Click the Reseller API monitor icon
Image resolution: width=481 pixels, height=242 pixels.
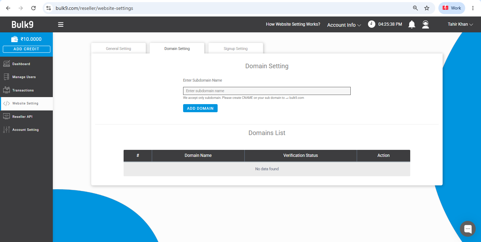6,116
